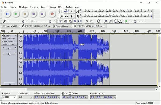The image size is (161, 105).
Task: Click the Zoom Out icon
Action: [x=111, y=21]
